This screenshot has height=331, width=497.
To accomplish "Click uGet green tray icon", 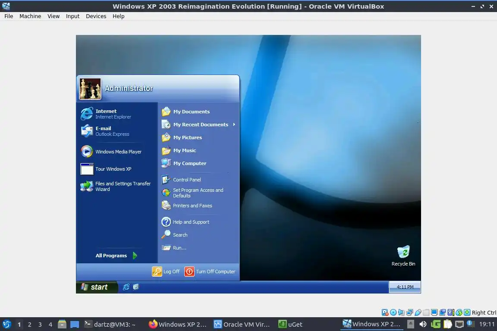I will click(435, 324).
